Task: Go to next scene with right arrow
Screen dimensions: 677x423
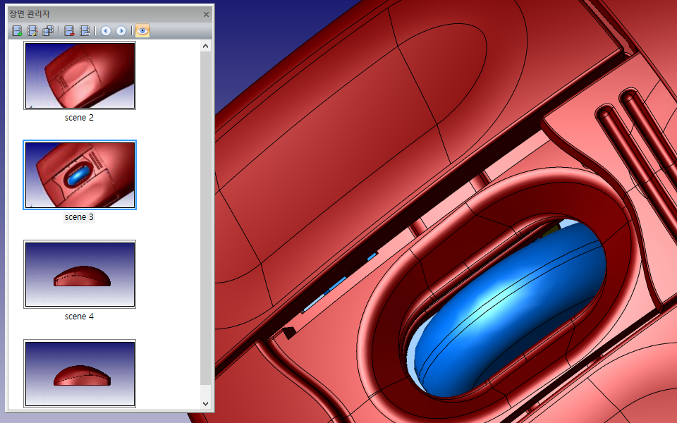Action: pyautogui.click(x=121, y=31)
